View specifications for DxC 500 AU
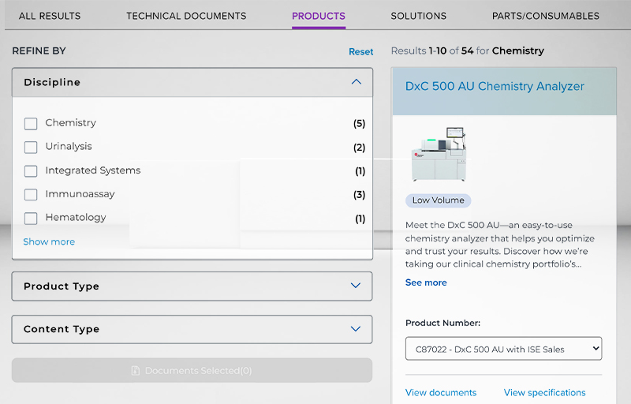The width and height of the screenshot is (631, 404). pyautogui.click(x=544, y=392)
